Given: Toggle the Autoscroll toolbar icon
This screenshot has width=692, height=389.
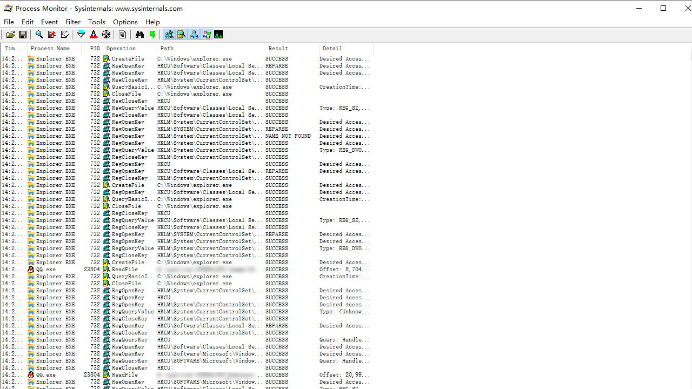Looking at the screenshot, I should point(52,35).
